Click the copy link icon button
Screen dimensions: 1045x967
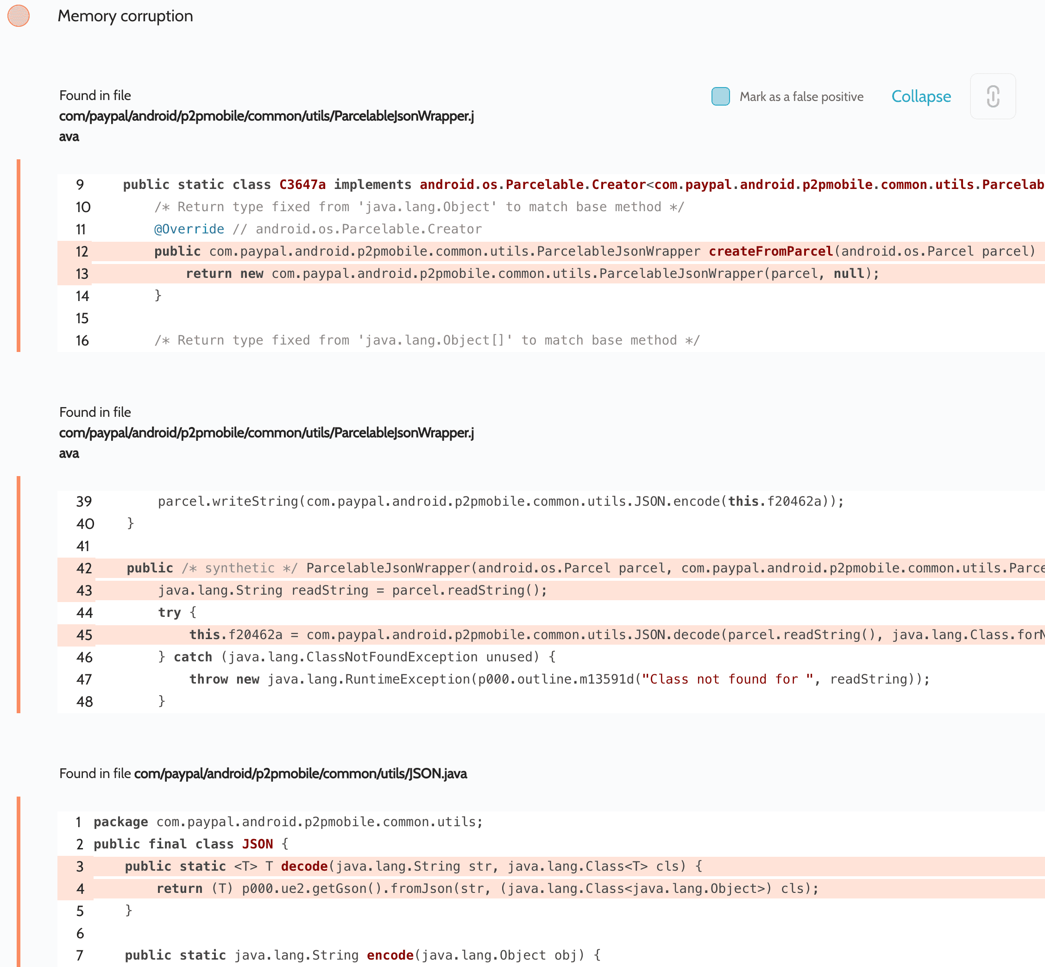992,96
